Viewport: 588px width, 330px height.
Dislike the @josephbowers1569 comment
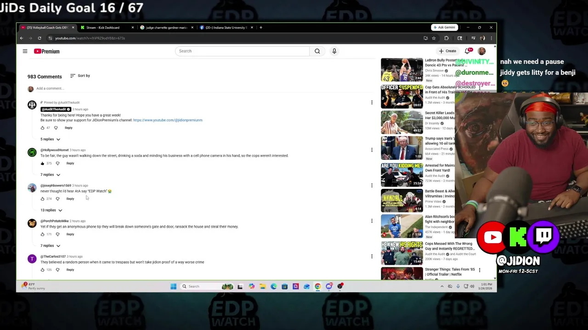pos(57,198)
